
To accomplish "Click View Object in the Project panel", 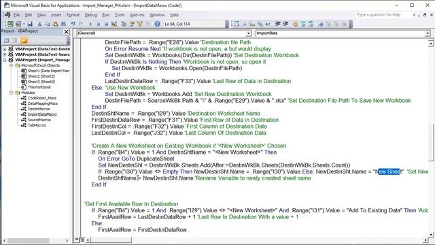I will pos(15,41).
